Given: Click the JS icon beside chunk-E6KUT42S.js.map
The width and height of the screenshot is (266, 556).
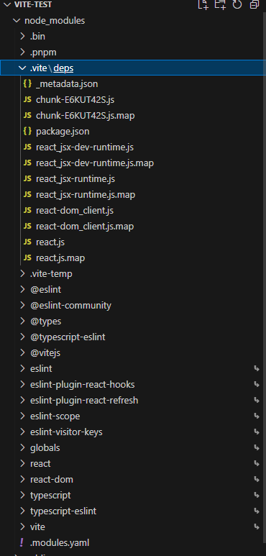Looking at the screenshot, I should point(27,116).
